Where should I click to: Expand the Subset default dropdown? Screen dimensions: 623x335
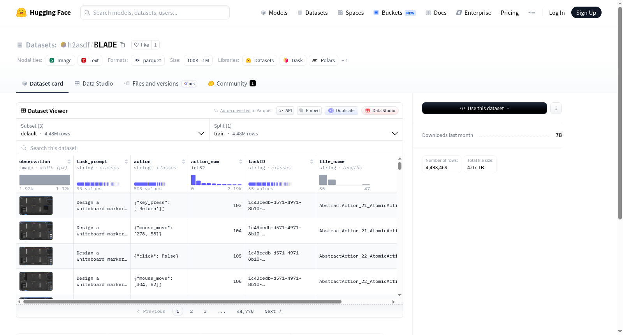pos(113,130)
